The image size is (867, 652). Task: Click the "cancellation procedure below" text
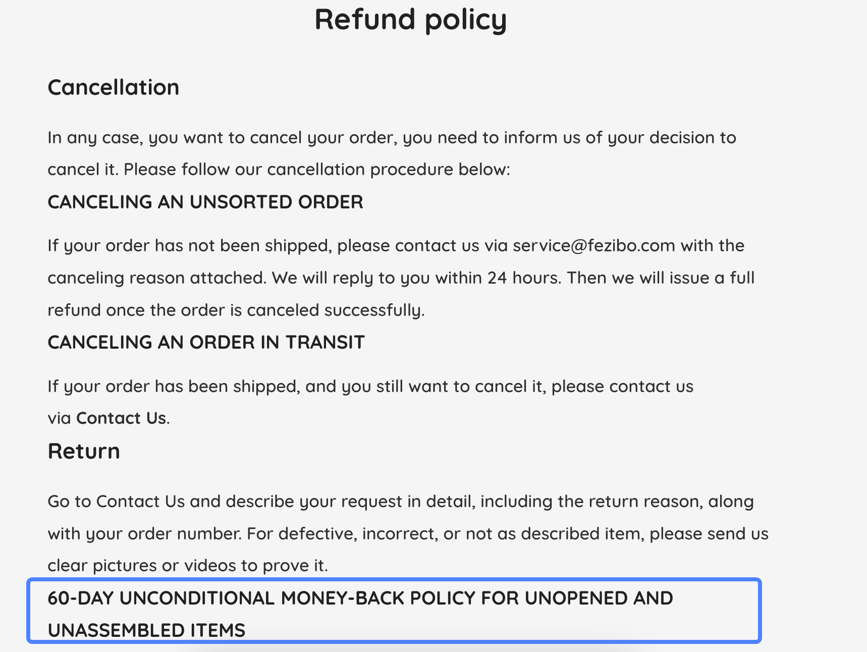coord(389,170)
